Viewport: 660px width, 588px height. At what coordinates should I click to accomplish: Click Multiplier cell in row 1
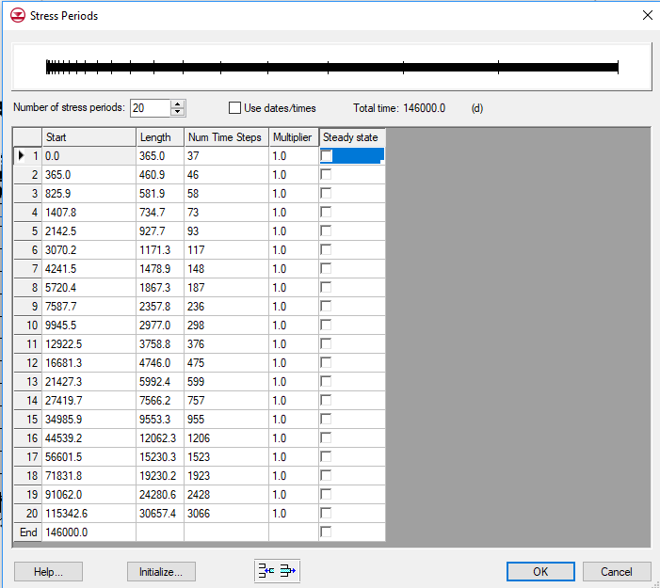click(x=294, y=155)
